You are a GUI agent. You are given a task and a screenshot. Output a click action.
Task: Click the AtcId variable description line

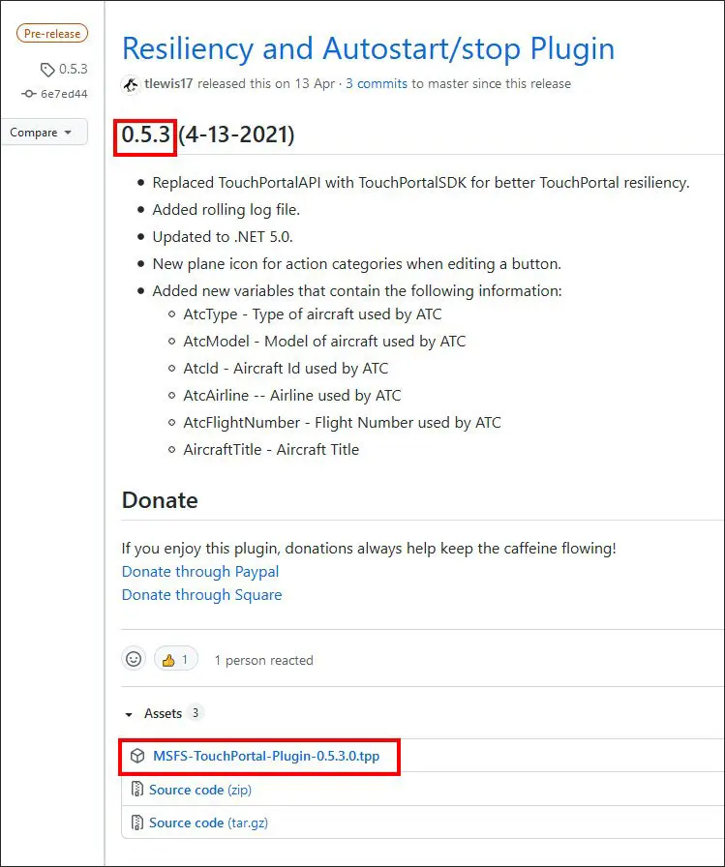(286, 369)
